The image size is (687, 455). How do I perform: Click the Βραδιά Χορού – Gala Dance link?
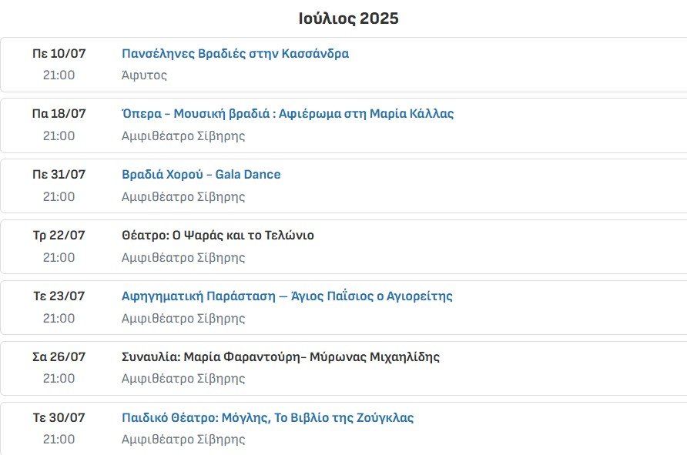pos(201,175)
